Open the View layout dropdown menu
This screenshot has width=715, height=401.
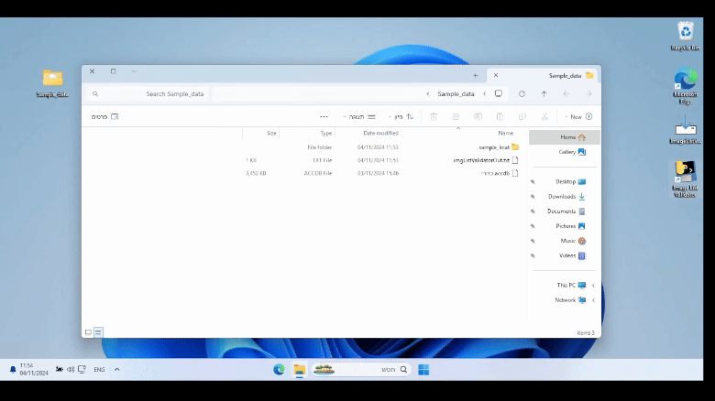359,116
